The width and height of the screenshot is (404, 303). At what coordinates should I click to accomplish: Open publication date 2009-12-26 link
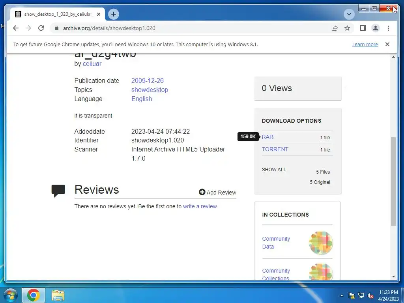click(148, 80)
